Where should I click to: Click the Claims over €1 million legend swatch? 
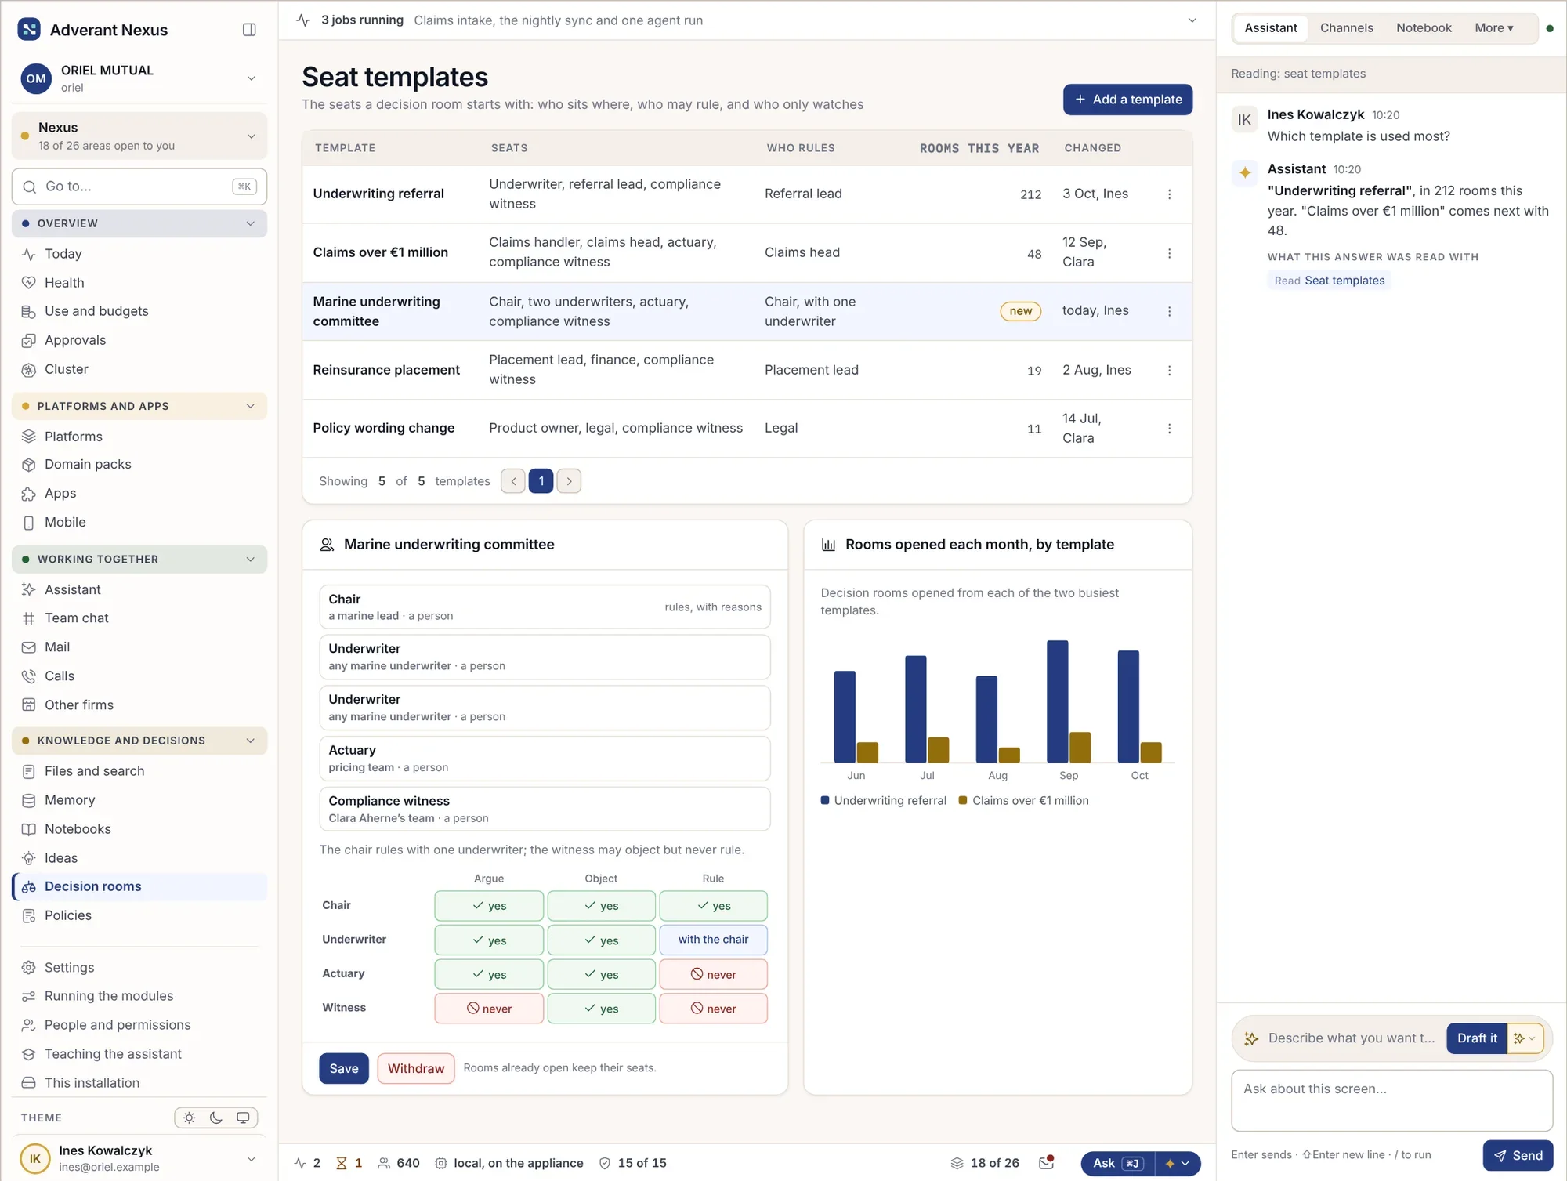pos(963,800)
